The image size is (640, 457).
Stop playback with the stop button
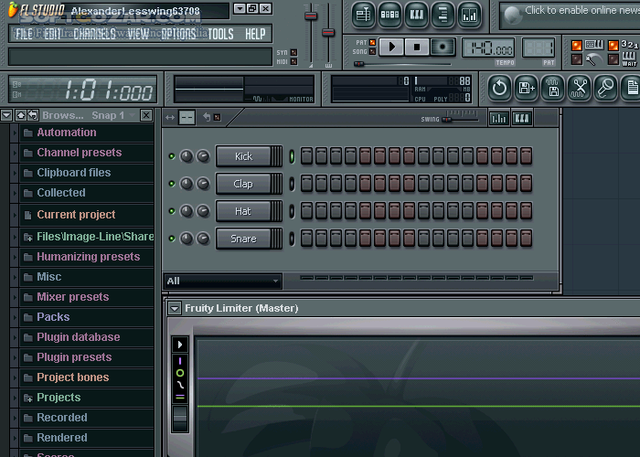pos(417,47)
